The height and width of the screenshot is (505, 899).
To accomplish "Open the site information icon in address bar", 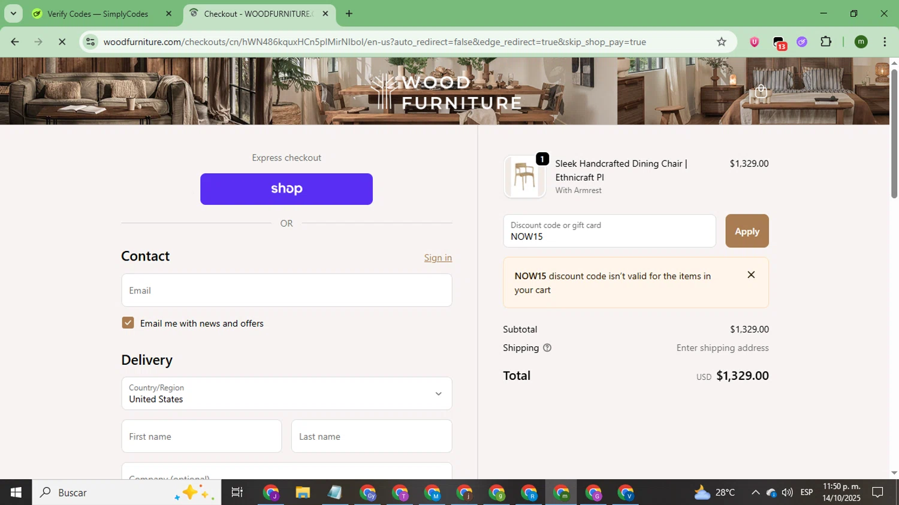I will click(90, 42).
